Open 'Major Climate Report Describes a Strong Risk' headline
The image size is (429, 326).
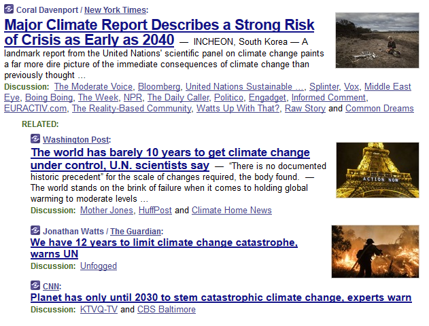[x=159, y=26]
